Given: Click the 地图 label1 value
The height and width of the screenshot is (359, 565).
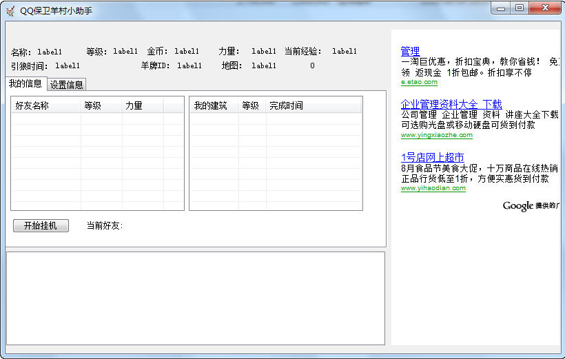Looking at the screenshot, I should (264, 65).
